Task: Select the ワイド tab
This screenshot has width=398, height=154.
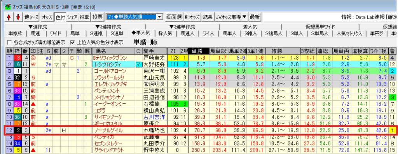Action: 55,33
